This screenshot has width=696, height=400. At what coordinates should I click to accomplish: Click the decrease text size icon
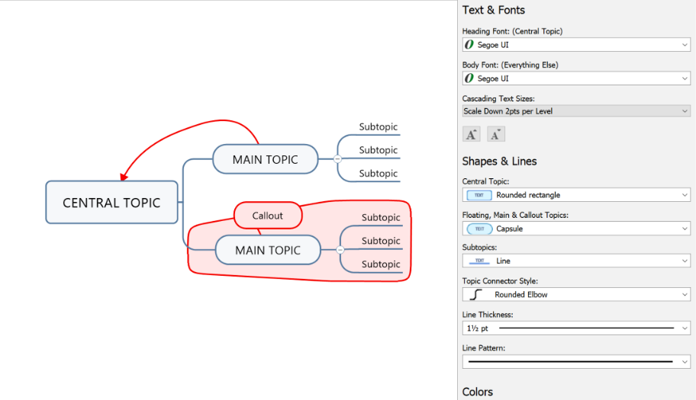(496, 135)
